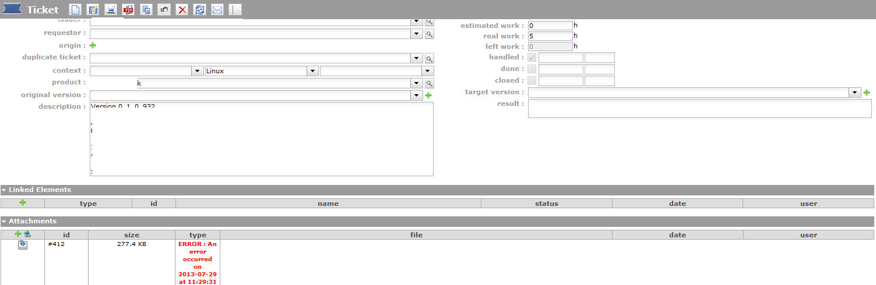Viewport: 876px width, 285px height.
Task: Click the Send email envelope icon
Action: click(x=217, y=9)
